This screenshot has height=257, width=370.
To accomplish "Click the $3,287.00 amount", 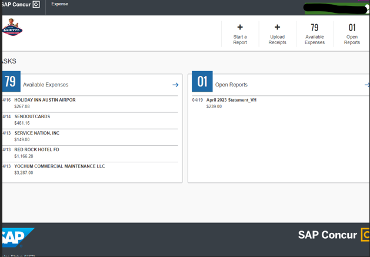I will point(24,172).
